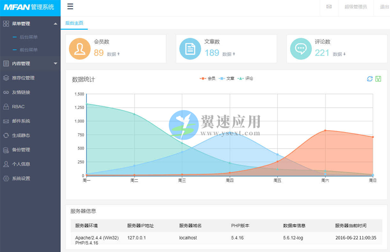The height and width of the screenshot is (252, 390).
Task: Open the mail envelope icon in header
Action: click(x=329, y=7)
